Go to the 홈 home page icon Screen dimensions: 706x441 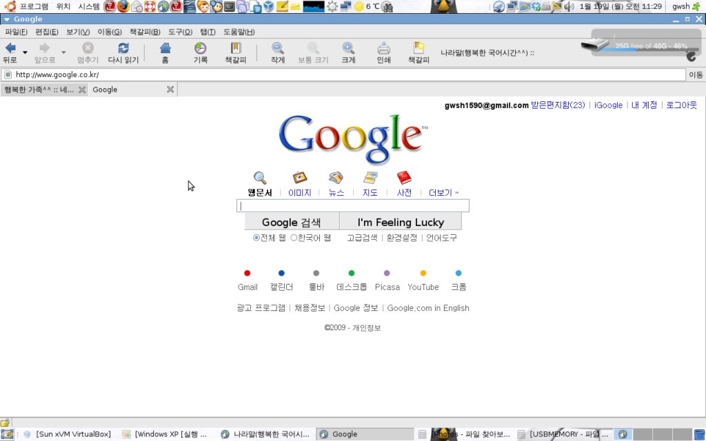165,48
